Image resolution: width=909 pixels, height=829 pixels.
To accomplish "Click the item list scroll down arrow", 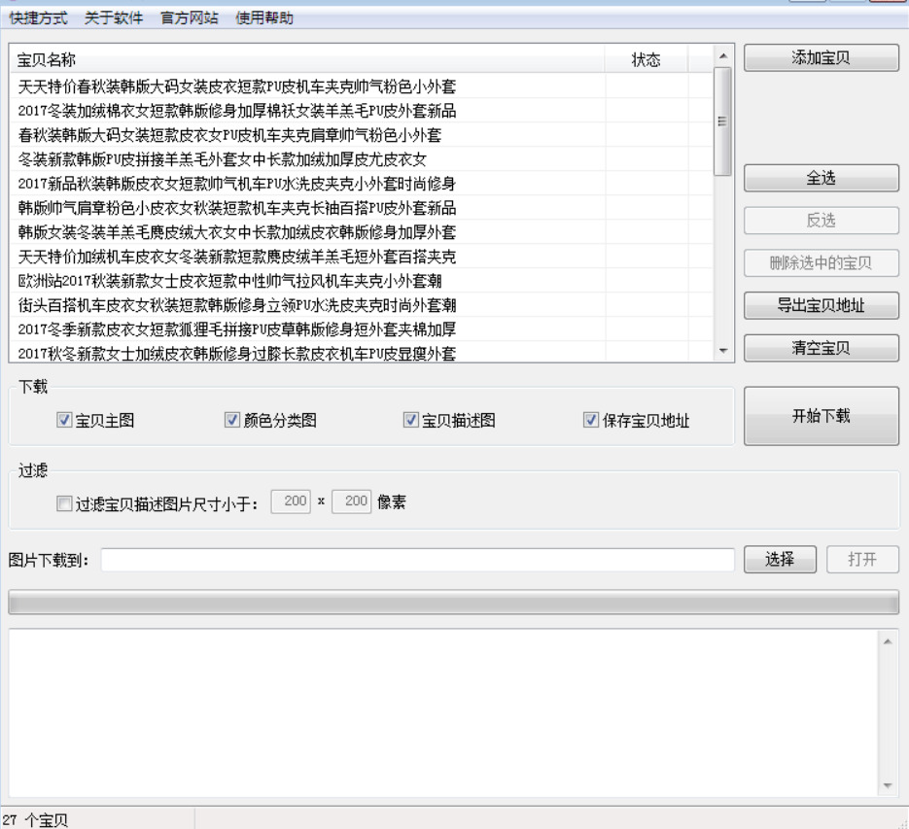I will click(723, 350).
